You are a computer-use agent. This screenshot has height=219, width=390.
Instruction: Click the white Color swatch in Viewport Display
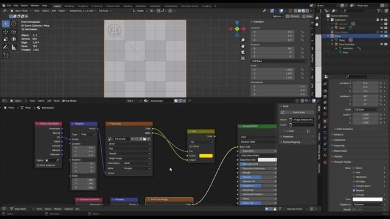(x=367, y=200)
